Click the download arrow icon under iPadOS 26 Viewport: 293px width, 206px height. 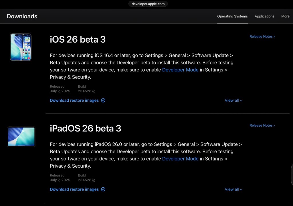tap(103, 189)
